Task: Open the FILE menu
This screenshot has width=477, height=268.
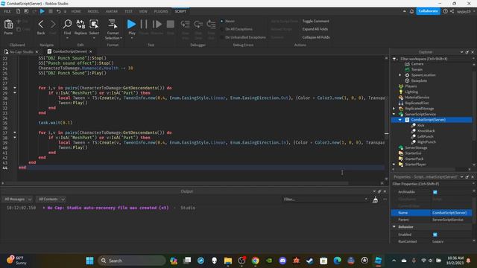Action: (x=7, y=12)
